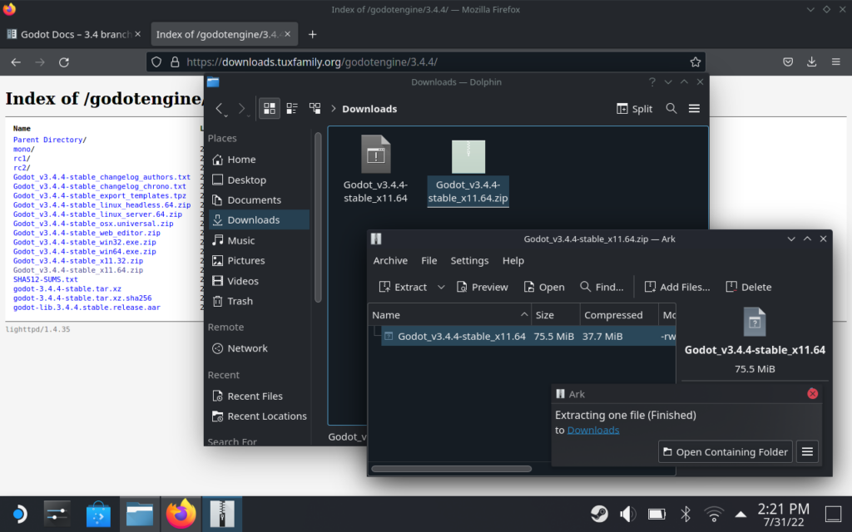The height and width of the screenshot is (532, 852).
Task: Open Ark from the taskbar
Action: (x=222, y=514)
